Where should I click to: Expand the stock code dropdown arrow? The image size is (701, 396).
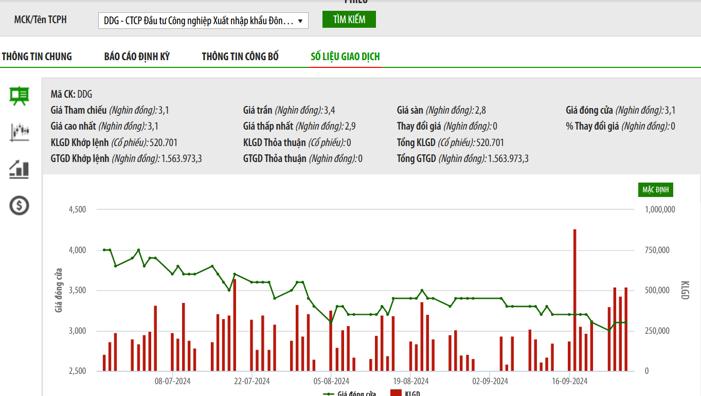click(300, 21)
